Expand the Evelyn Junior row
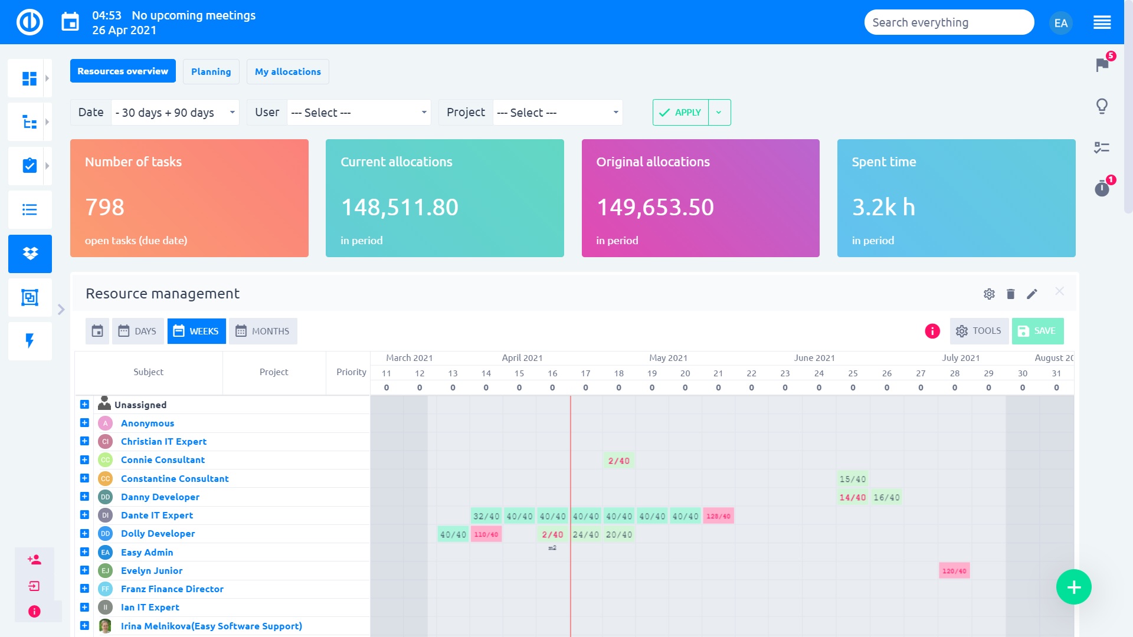Image resolution: width=1133 pixels, height=637 pixels. click(84, 570)
